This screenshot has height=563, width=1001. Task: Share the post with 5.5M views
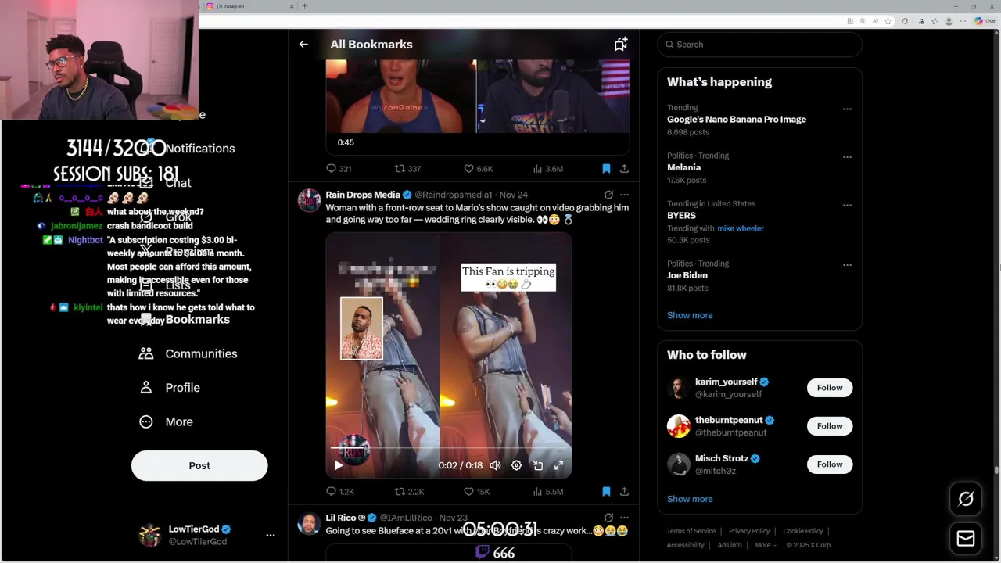point(624,492)
